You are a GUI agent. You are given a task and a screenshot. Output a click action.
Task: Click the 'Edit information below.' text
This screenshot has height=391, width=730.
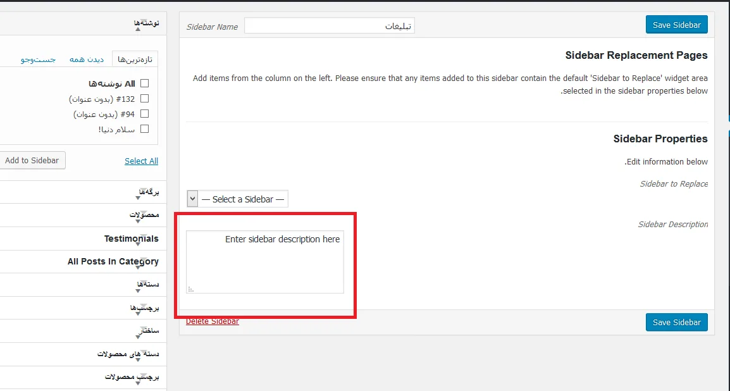[666, 162]
